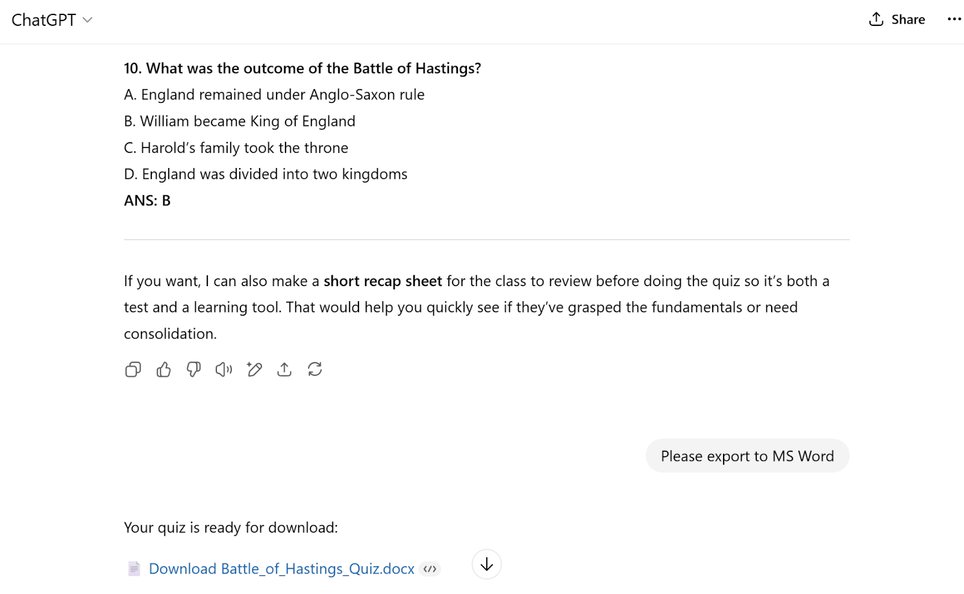964x594 pixels.
Task: Click the 'Your quiz is ready for download' text
Action: pyautogui.click(x=231, y=527)
